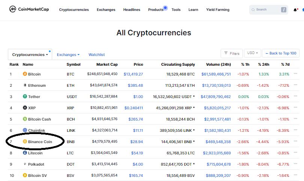Open the three-dot menu for Bitcoin row
This screenshot has width=304, height=181.
(x=295, y=74)
